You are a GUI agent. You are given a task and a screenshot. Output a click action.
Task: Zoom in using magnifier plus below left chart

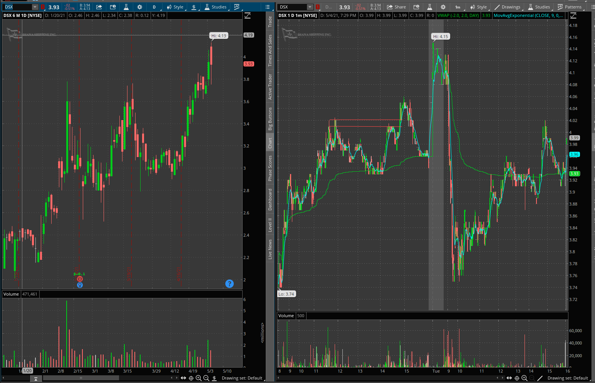(199, 378)
